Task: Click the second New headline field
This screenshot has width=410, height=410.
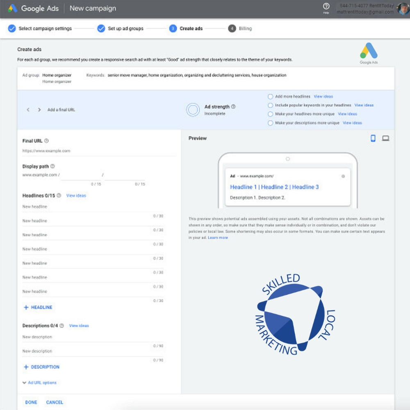Action: click(x=93, y=221)
